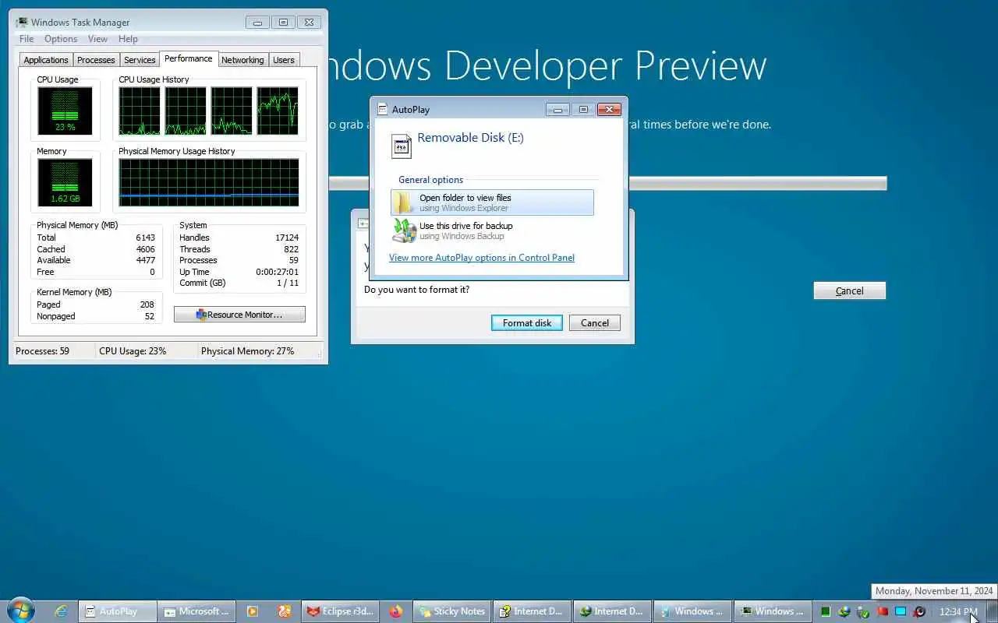Click the Format disk button
The image size is (998, 623).
point(527,323)
